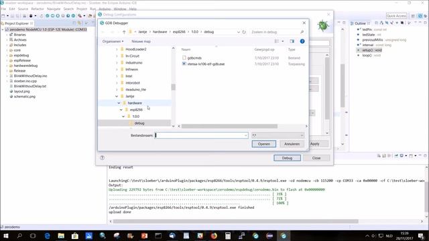Open the Task View taskbar icon

pos(33,236)
